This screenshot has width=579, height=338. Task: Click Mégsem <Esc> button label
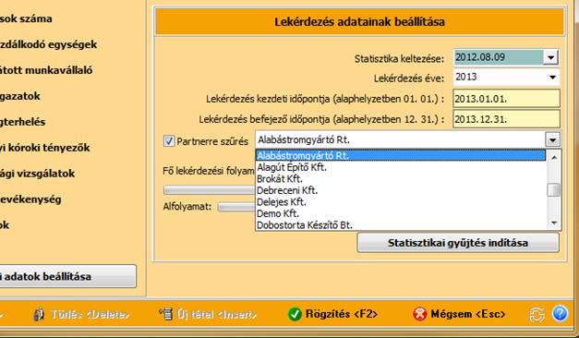click(x=467, y=314)
